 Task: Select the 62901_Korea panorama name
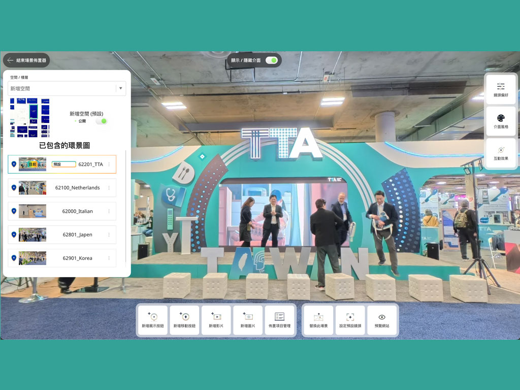(x=77, y=258)
